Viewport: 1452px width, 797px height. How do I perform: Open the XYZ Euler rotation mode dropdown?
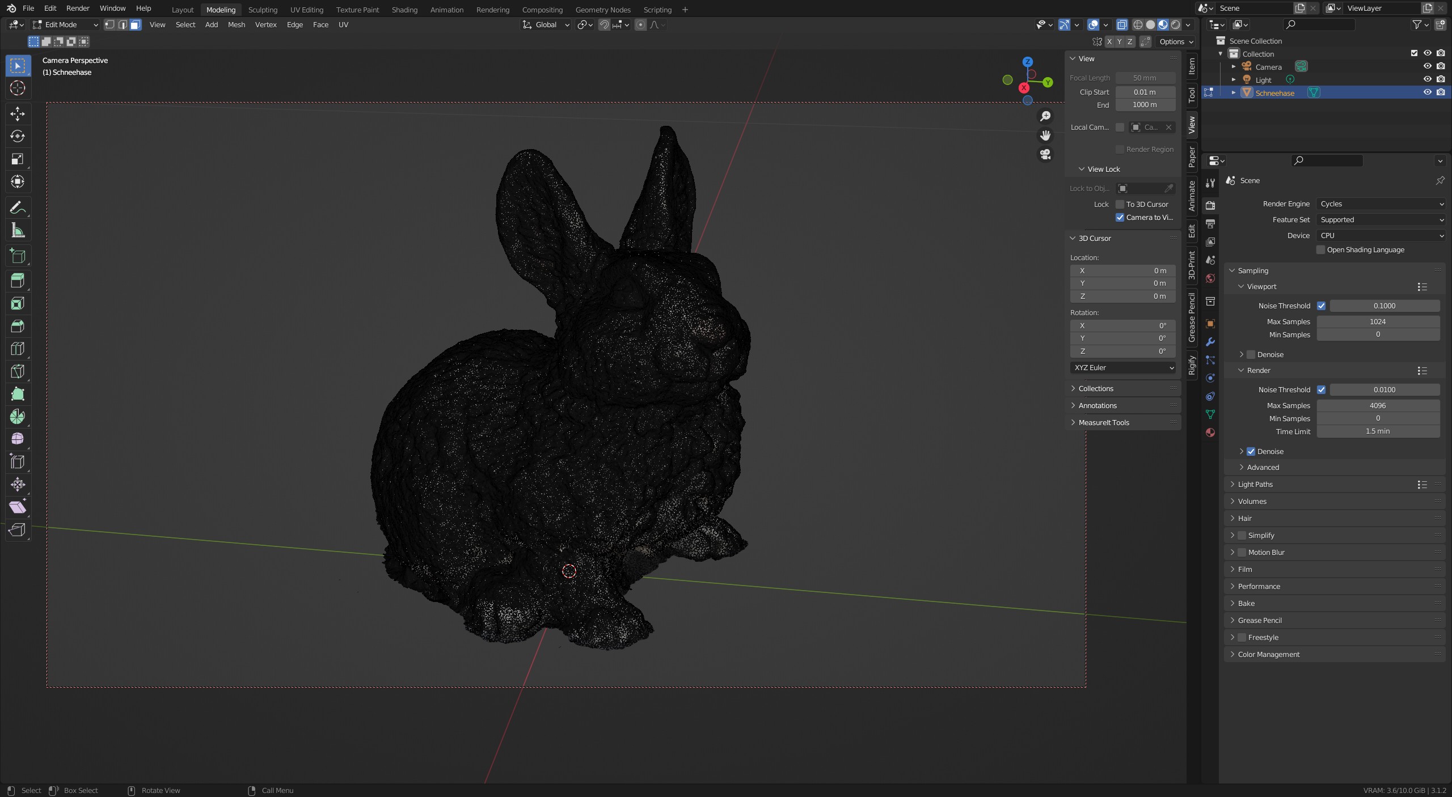[1122, 368]
